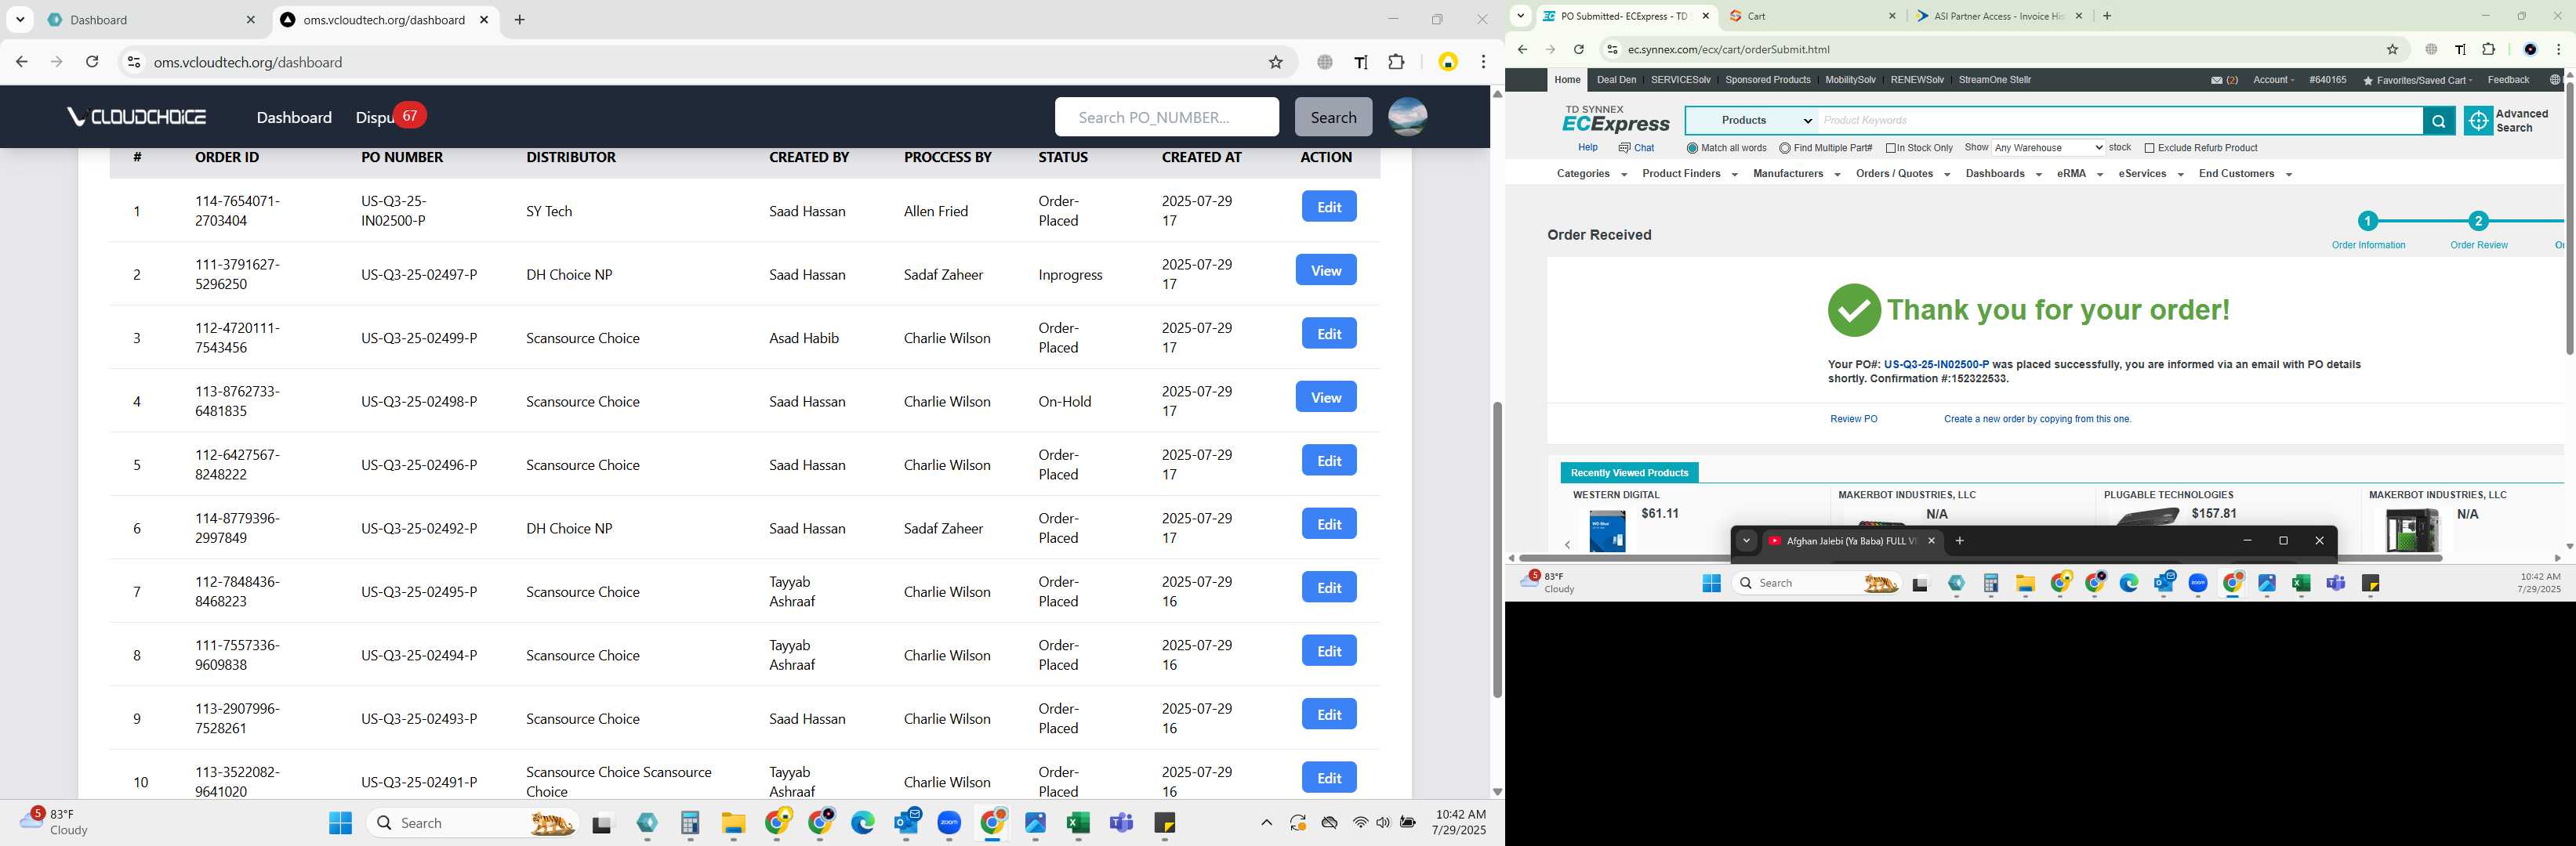Click the OMS page vertical scrollbar
The image size is (2576, 846).
(1497, 549)
